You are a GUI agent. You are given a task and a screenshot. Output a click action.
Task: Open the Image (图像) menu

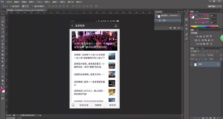[x=24, y=2]
